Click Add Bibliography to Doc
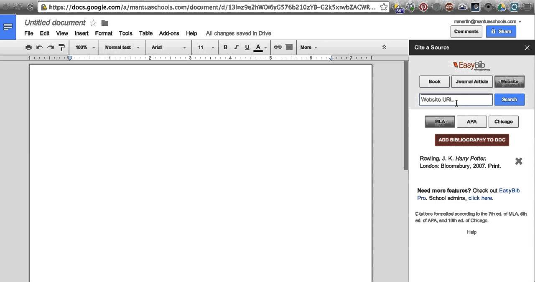The width and height of the screenshot is (535, 282). tap(472, 140)
